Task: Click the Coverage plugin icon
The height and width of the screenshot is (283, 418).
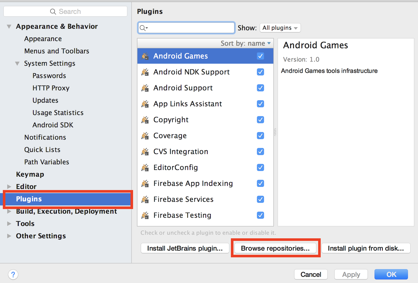Action: tap(145, 136)
